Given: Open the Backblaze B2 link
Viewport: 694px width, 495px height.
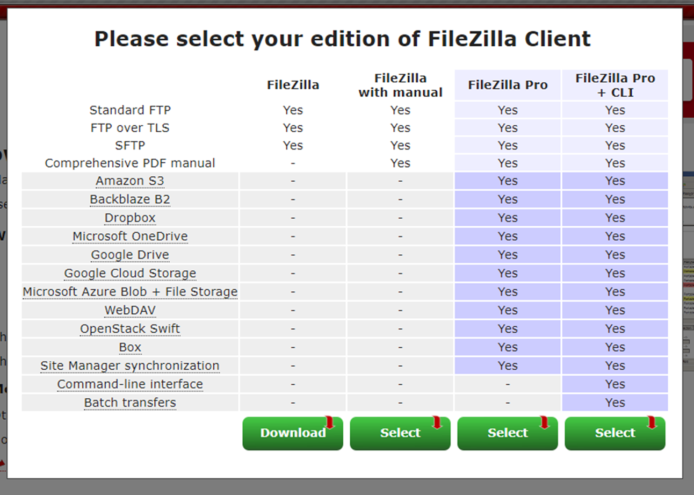Looking at the screenshot, I should point(130,199).
